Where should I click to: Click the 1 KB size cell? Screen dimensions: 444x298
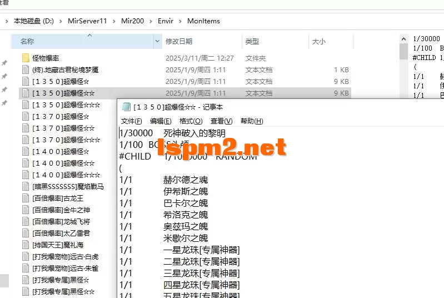click(x=341, y=69)
